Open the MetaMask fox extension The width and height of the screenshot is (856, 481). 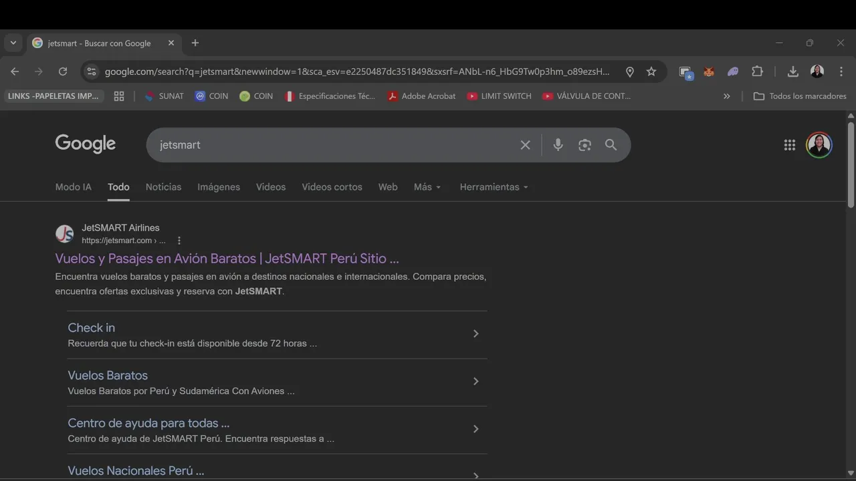click(x=709, y=71)
